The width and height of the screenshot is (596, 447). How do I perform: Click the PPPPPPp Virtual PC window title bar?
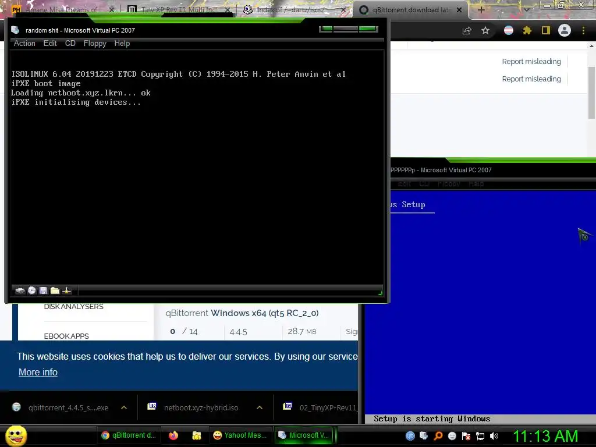point(493,170)
